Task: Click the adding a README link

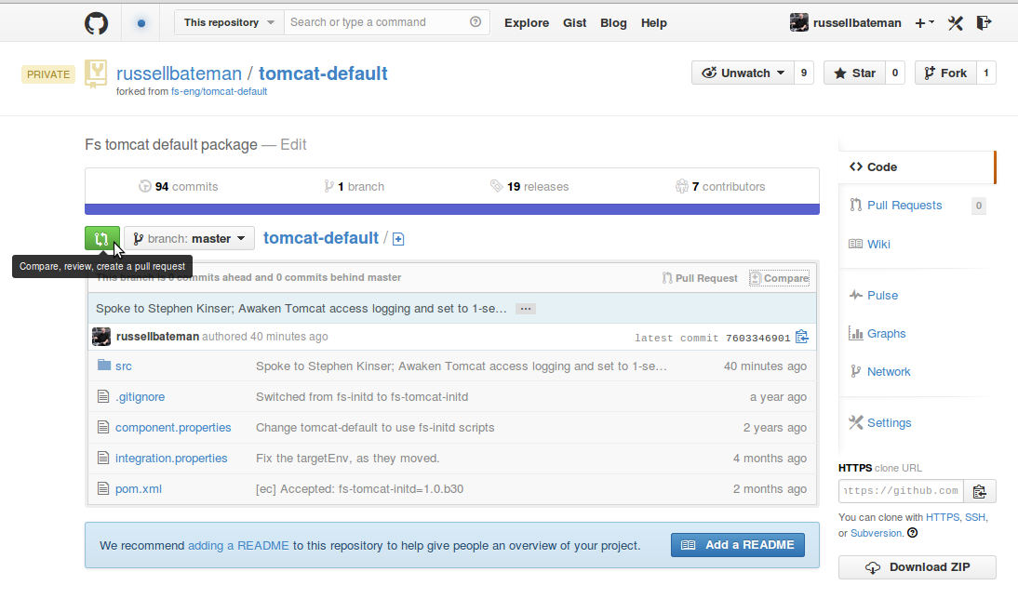Action: tap(238, 546)
